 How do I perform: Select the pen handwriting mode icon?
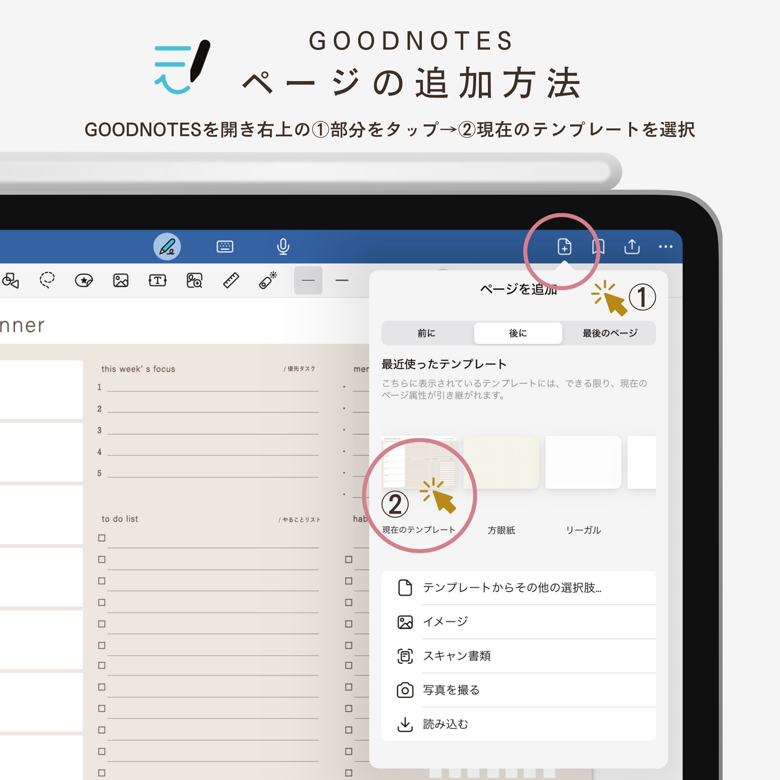point(167,246)
